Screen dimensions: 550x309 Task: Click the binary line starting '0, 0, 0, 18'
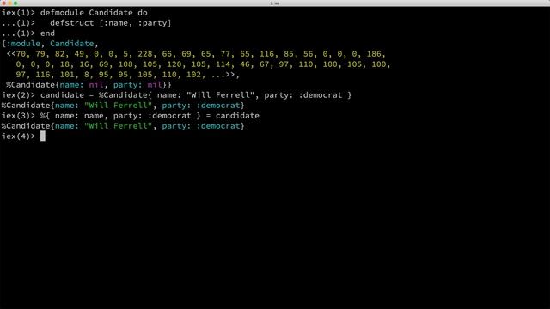pos(203,64)
